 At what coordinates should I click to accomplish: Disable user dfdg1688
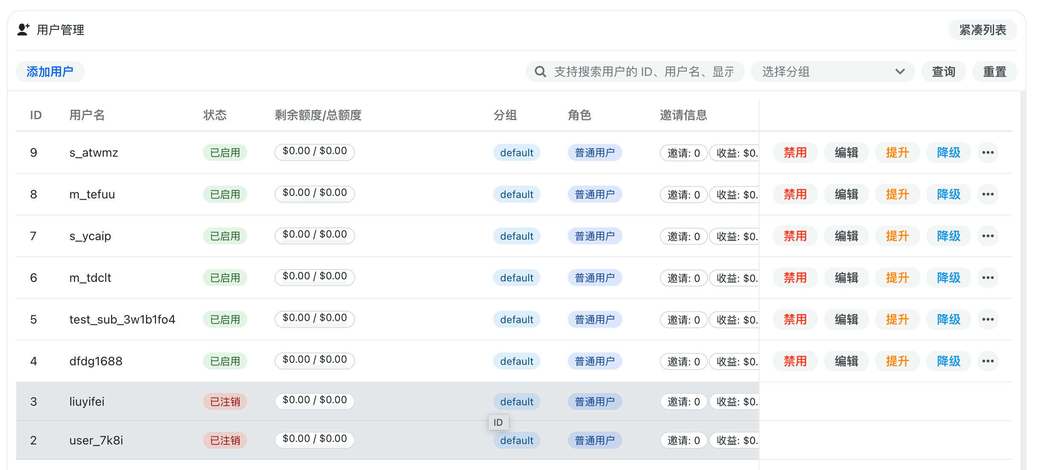(795, 361)
